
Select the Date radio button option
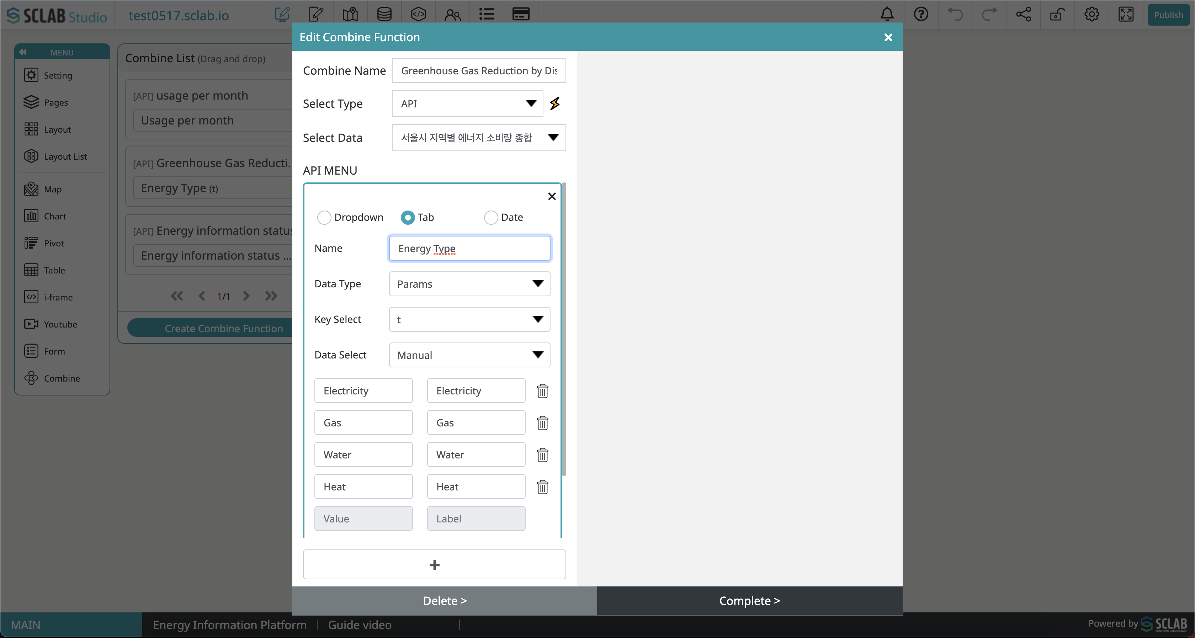click(x=490, y=217)
